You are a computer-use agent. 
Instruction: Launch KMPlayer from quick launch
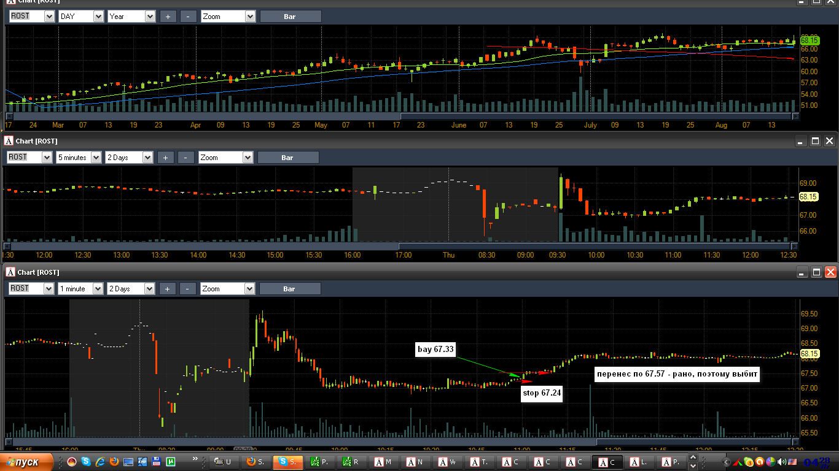tap(142, 461)
